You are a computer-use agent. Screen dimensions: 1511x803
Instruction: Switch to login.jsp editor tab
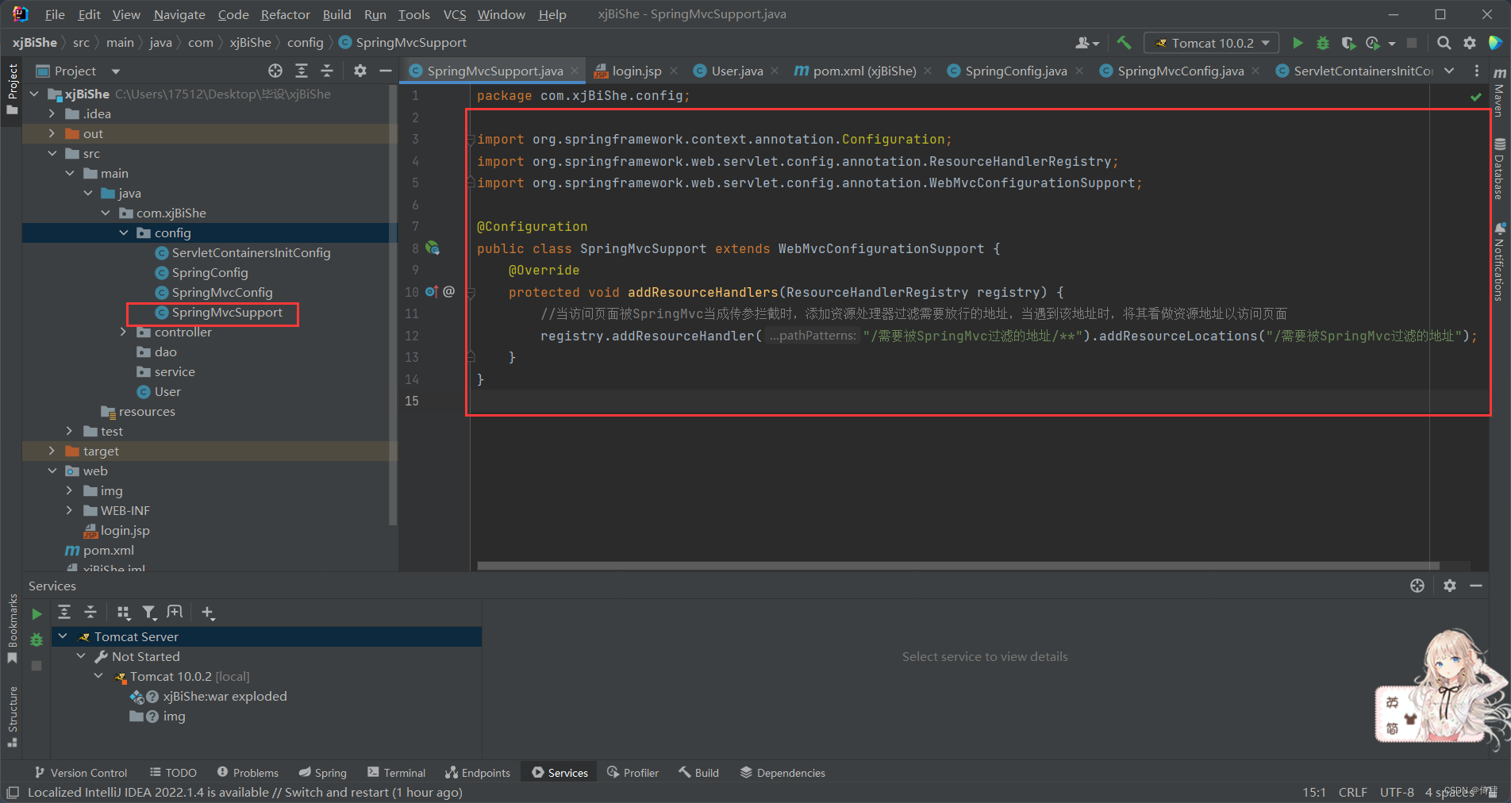pyautogui.click(x=636, y=71)
